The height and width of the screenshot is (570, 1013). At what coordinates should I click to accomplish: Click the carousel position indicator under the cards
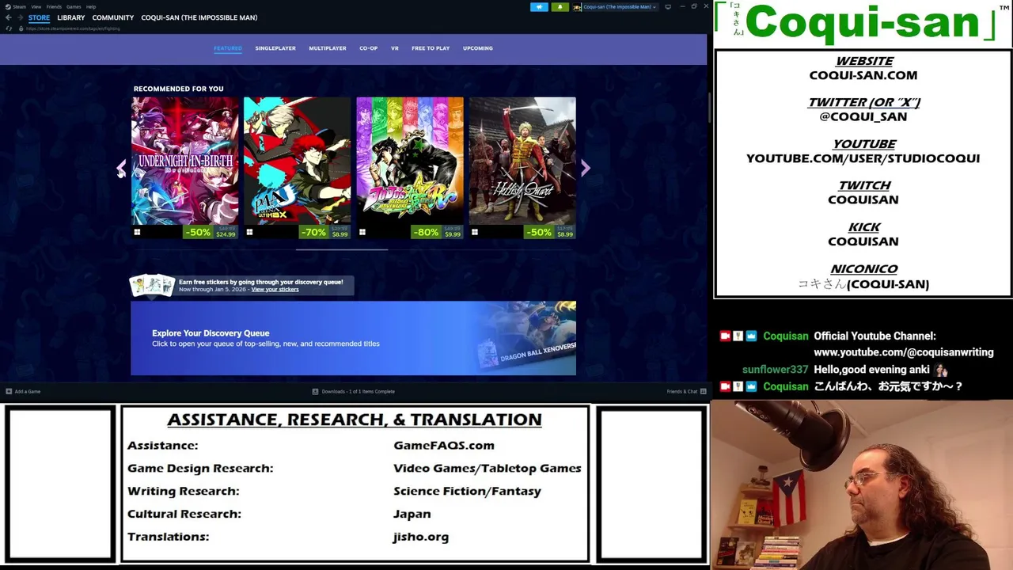click(x=342, y=249)
